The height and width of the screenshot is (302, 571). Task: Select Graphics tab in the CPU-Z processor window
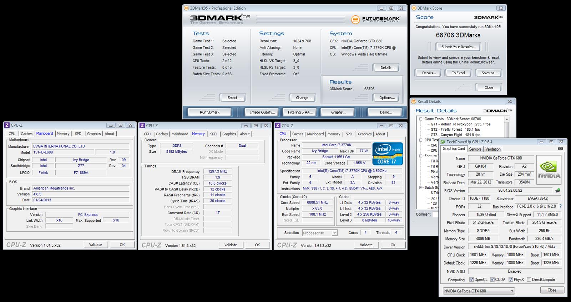tap(365, 134)
